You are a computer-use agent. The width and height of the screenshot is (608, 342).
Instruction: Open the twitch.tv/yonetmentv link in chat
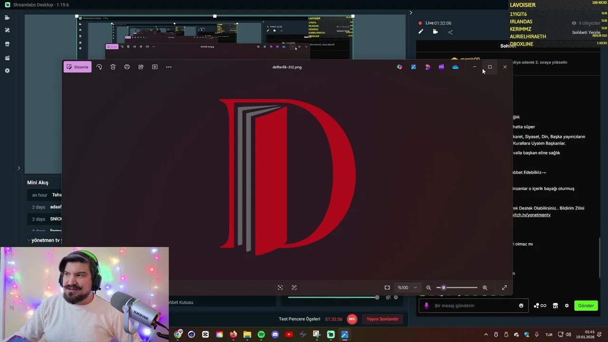click(x=531, y=215)
